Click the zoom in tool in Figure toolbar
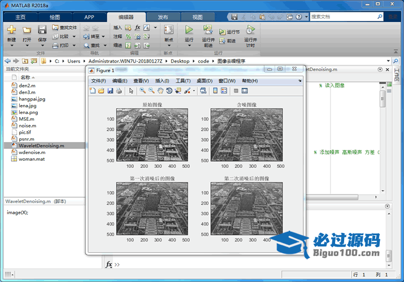Viewport: 404px width, 282px height. tap(143, 91)
